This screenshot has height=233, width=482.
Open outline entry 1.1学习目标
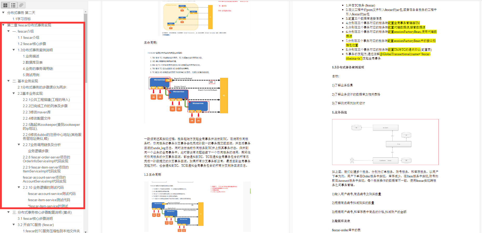(x=22, y=19)
